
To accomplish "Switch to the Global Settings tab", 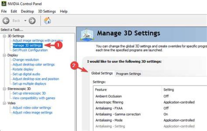I will pos(102,73).
